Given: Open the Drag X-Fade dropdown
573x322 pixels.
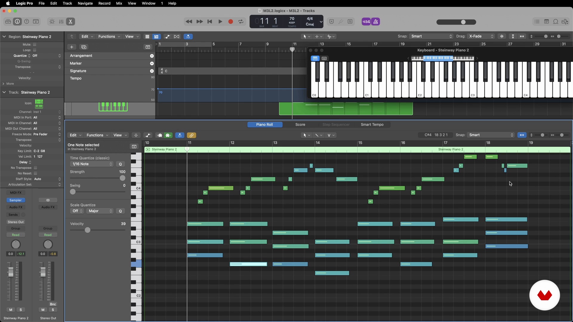Looking at the screenshot, I should point(481,36).
